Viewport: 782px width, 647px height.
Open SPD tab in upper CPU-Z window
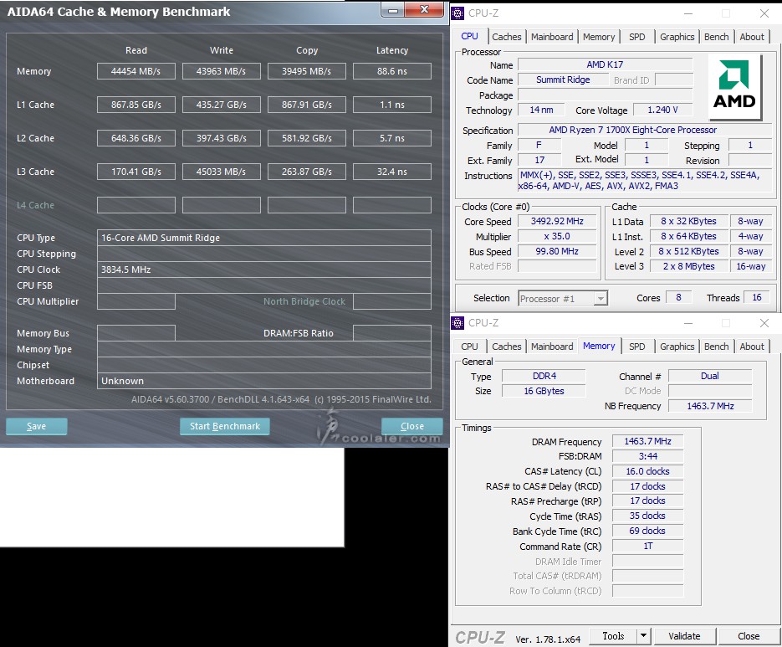636,37
